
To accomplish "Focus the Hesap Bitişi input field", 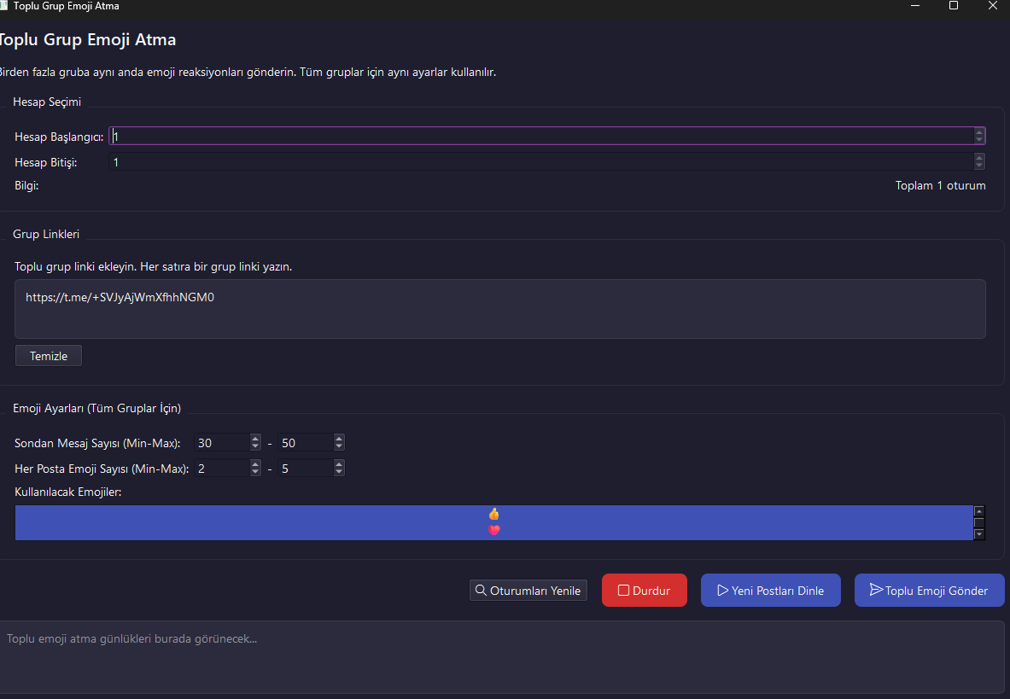I will point(540,162).
